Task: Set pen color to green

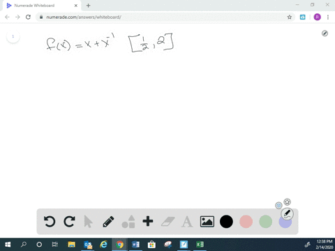Action: click(x=265, y=222)
